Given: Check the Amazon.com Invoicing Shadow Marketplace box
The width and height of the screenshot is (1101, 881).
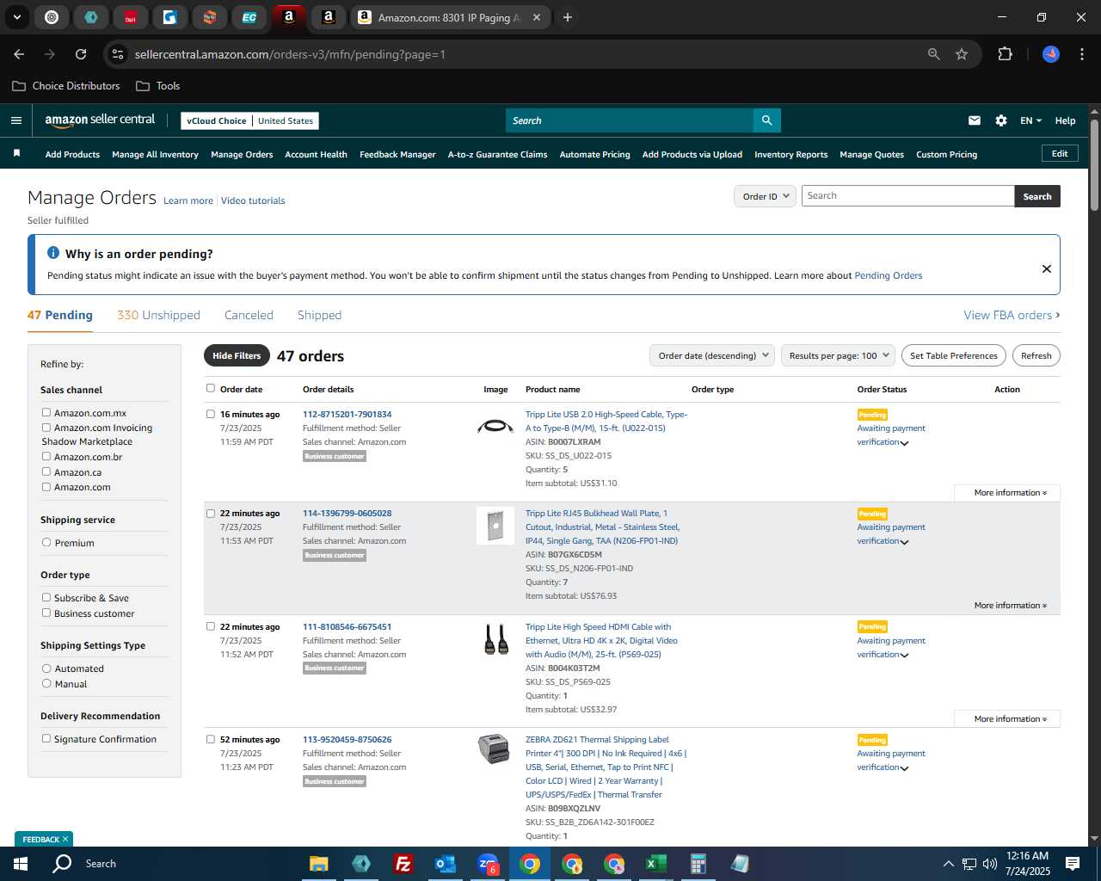Looking at the screenshot, I should [46, 428].
